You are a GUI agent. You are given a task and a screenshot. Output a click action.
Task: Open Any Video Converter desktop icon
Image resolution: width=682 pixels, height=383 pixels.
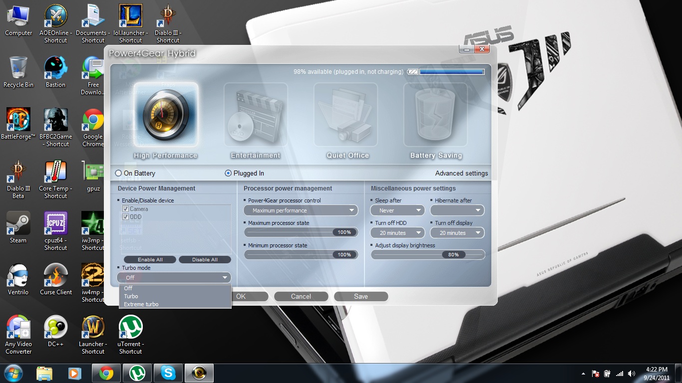pyautogui.click(x=18, y=335)
